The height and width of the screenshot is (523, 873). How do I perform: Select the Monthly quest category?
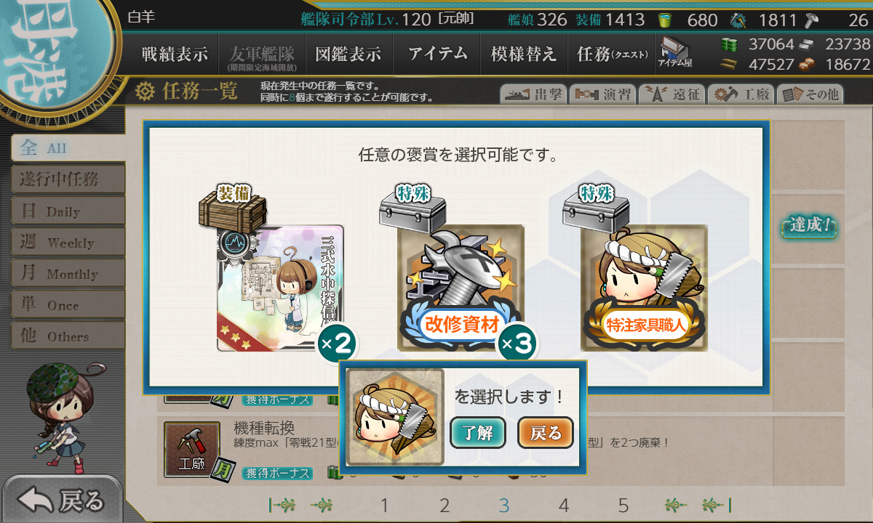click(68, 274)
